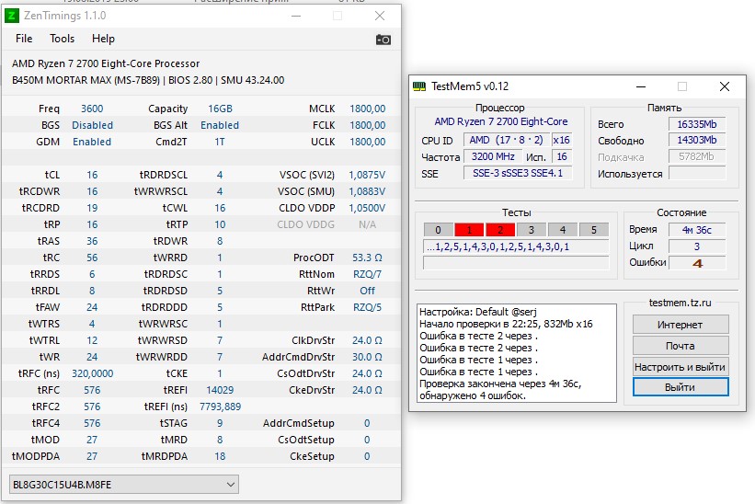
Task: Click the VSOC (SMU) value 1,0883V
Action: pyautogui.click(x=367, y=191)
